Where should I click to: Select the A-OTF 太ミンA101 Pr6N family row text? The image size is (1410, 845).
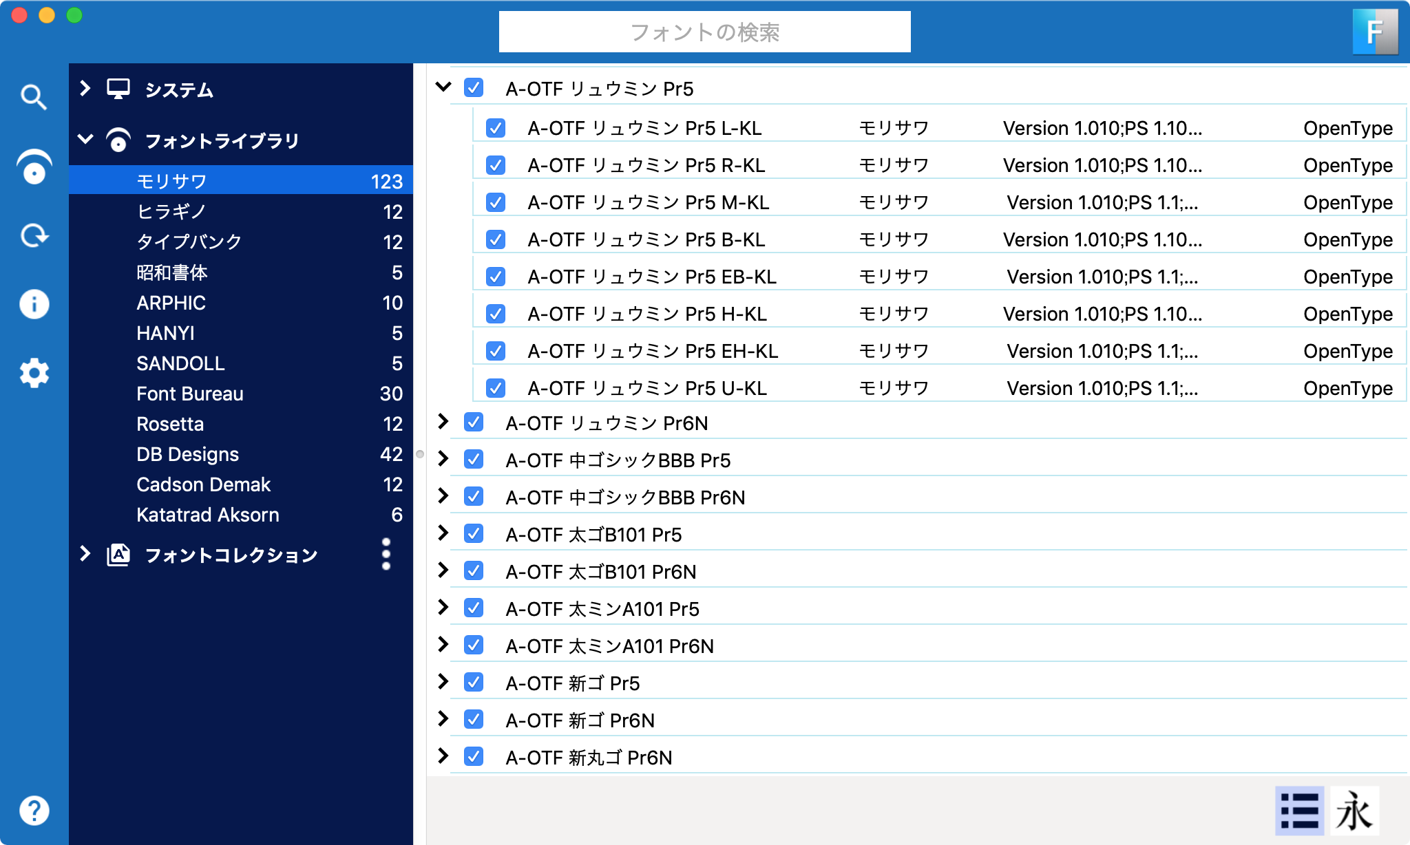coord(609,646)
